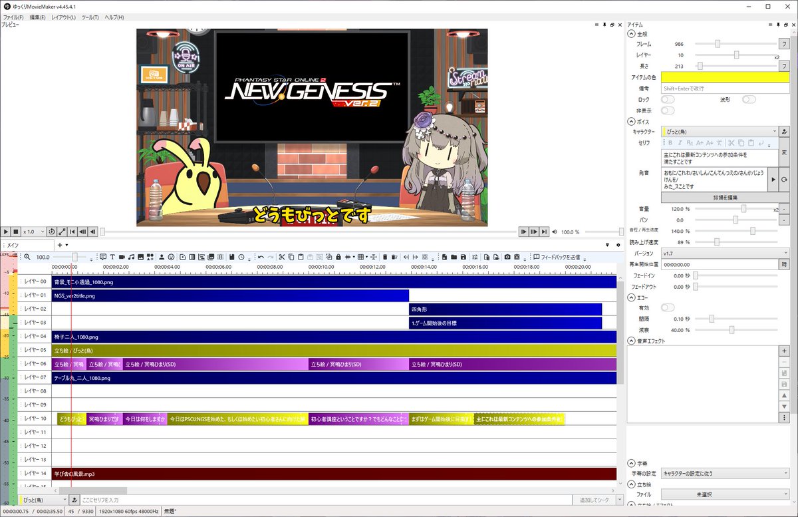Collapse the エコー section
Viewport: 798px width, 517px height.
coord(630,297)
